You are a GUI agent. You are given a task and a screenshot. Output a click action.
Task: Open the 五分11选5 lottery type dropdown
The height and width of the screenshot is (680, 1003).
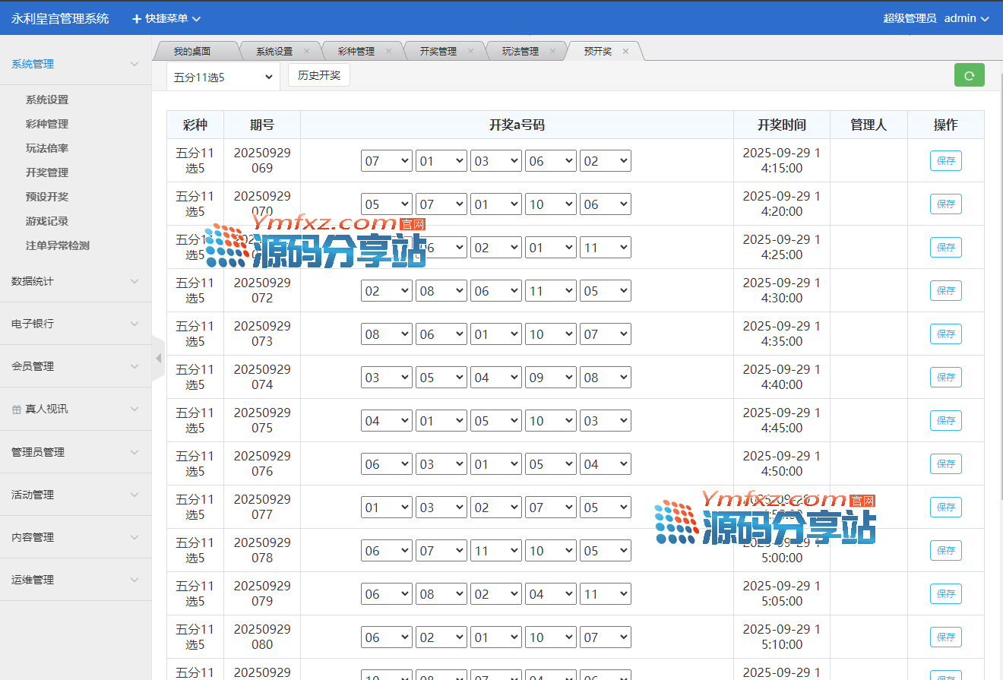tap(223, 77)
